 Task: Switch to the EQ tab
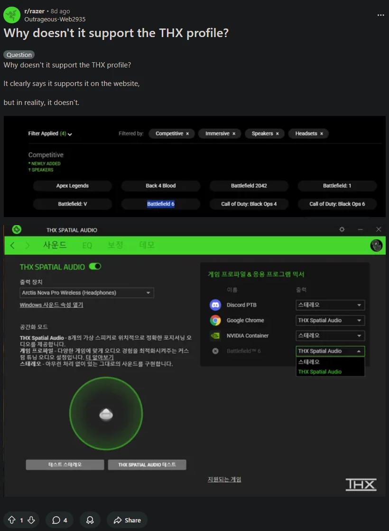click(87, 245)
